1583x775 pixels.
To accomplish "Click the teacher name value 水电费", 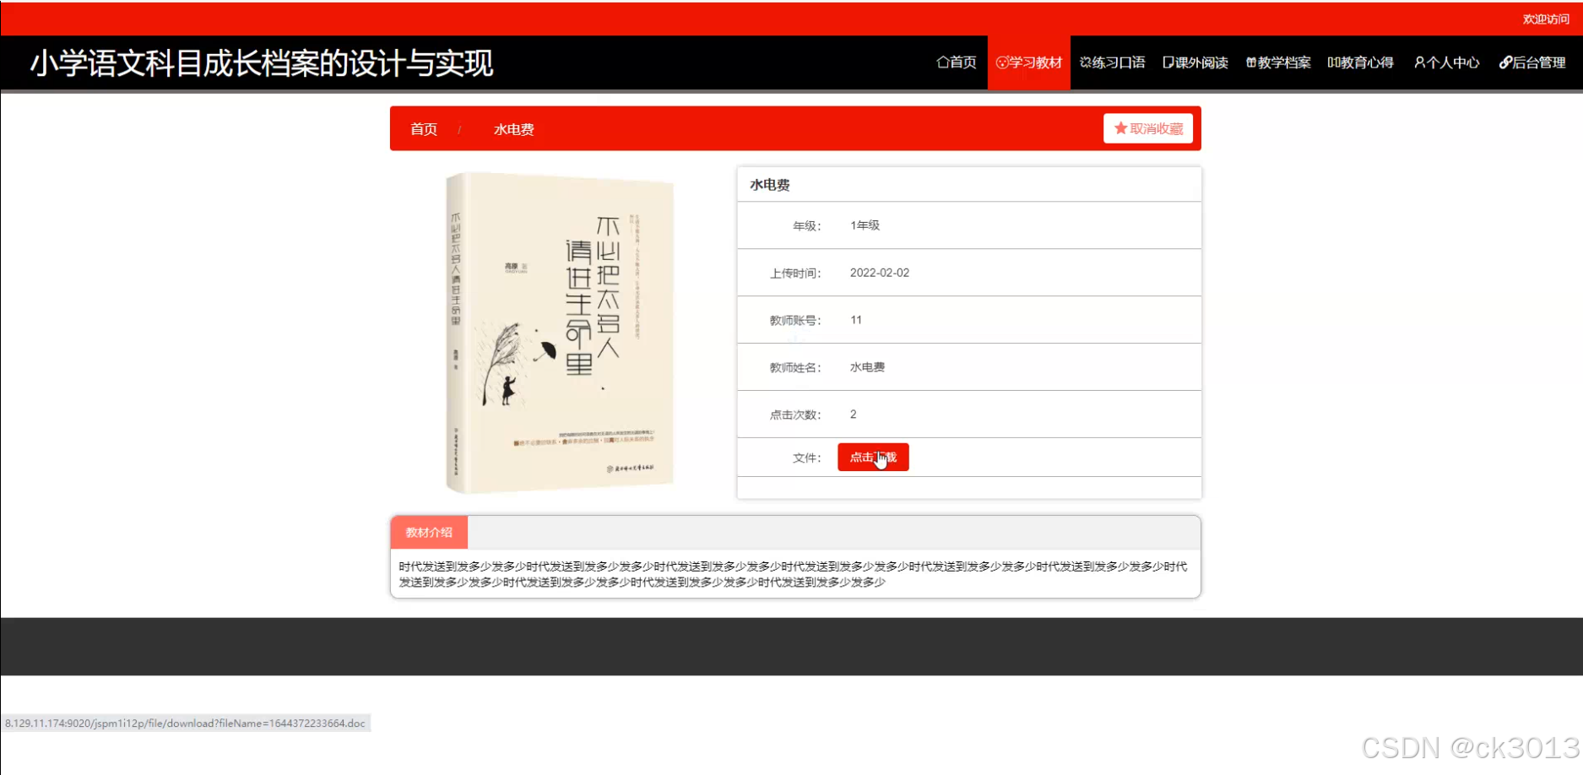I will (x=867, y=367).
